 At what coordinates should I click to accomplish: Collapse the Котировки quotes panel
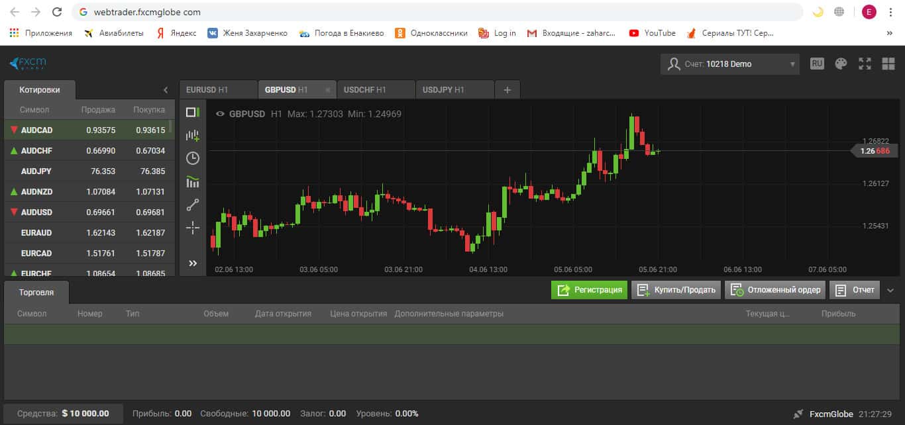click(166, 90)
